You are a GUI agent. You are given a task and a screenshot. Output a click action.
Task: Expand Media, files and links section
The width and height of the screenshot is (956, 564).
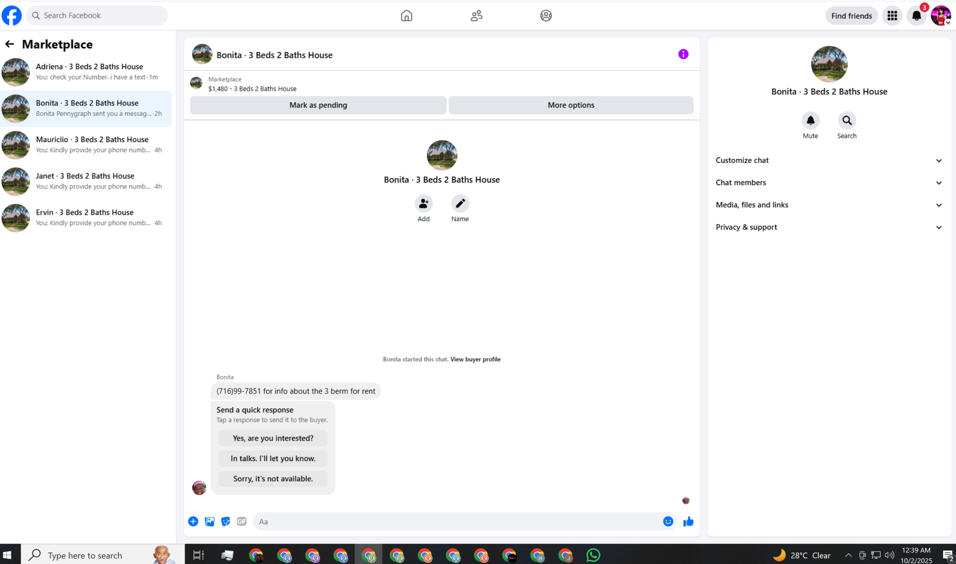(829, 205)
